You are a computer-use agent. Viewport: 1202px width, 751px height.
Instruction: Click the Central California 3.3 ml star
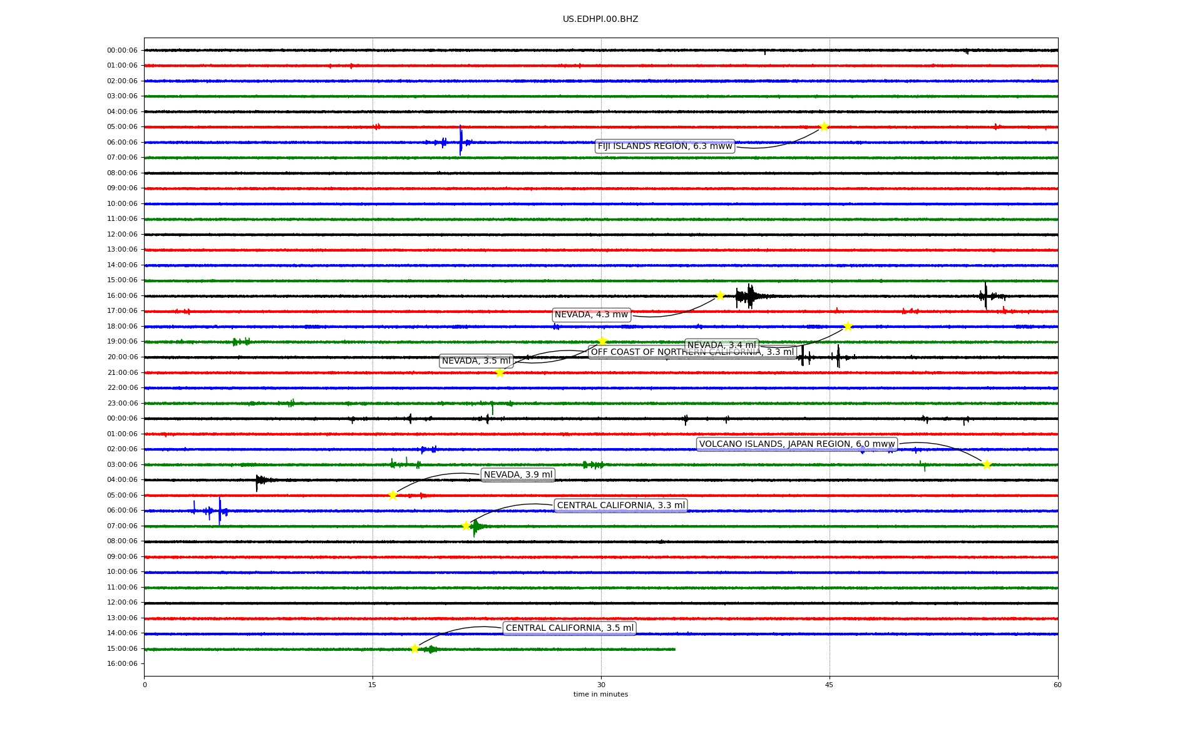466,526
